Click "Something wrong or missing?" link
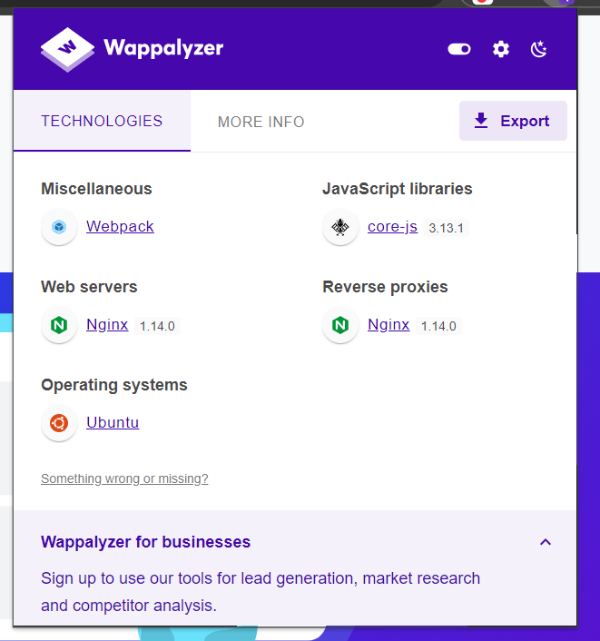600x641 pixels. coord(124,478)
